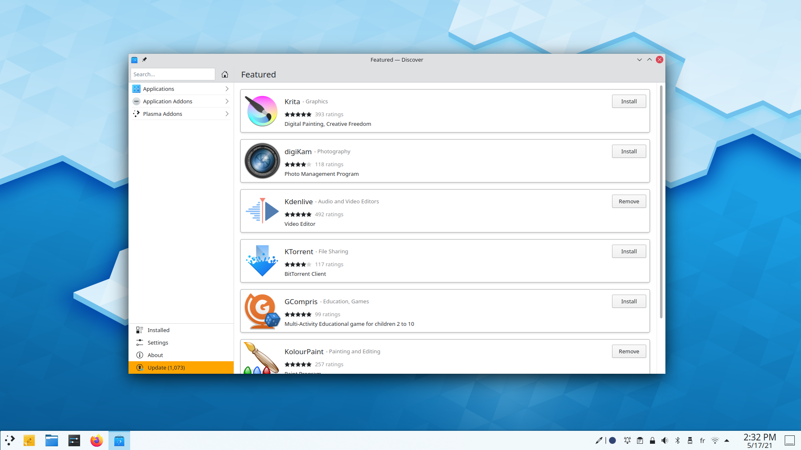The image size is (801, 450).
Task: Click the Installed list icon
Action: coord(140,330)
